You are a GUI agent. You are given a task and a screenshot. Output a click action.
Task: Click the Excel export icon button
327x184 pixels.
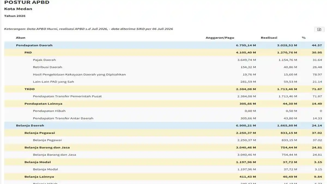pyautogui.click(x=319, y=29)
